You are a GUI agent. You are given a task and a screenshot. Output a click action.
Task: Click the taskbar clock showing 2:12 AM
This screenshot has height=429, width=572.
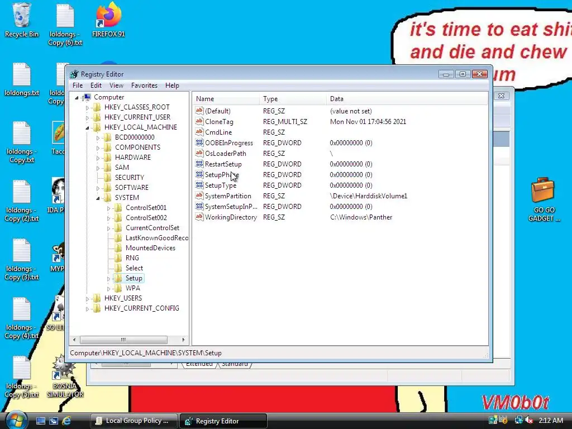551,421
